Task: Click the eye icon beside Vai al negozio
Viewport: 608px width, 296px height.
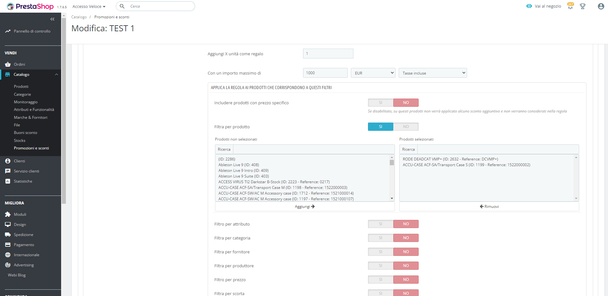Action: [529, 6]
